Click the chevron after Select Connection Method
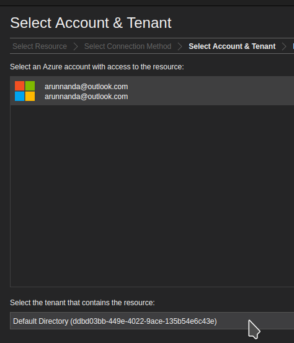The image size is (294, 343). [x=180, y=46]
